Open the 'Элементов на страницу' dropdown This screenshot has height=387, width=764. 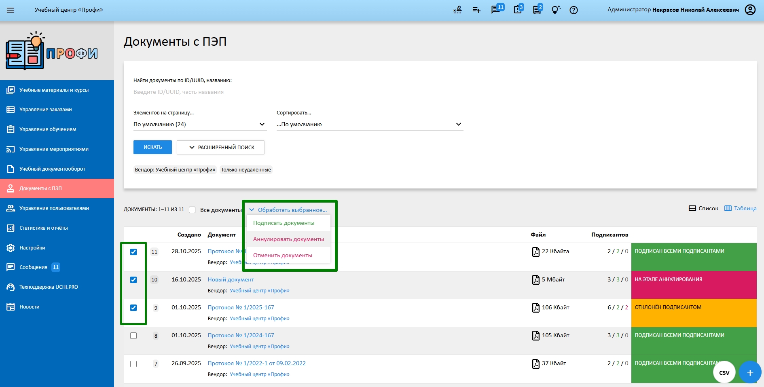pos(199,124)
